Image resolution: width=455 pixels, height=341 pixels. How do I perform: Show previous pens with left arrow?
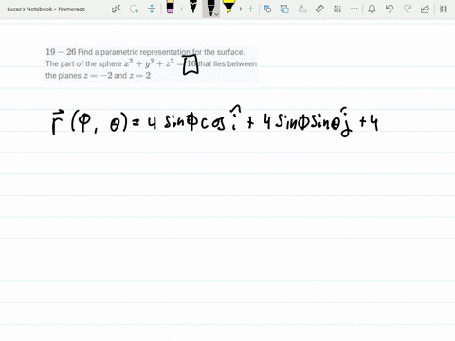pos(181,9)
